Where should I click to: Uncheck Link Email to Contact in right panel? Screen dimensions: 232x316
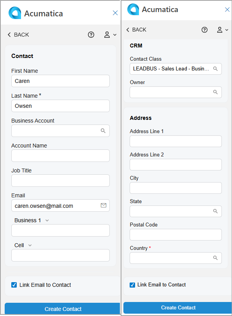click(132, 285)
